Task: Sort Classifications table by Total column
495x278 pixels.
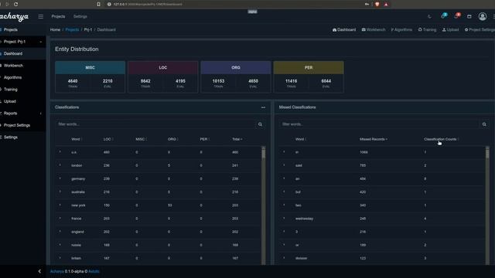Action: pyautogui.click(x=237, y=139)
